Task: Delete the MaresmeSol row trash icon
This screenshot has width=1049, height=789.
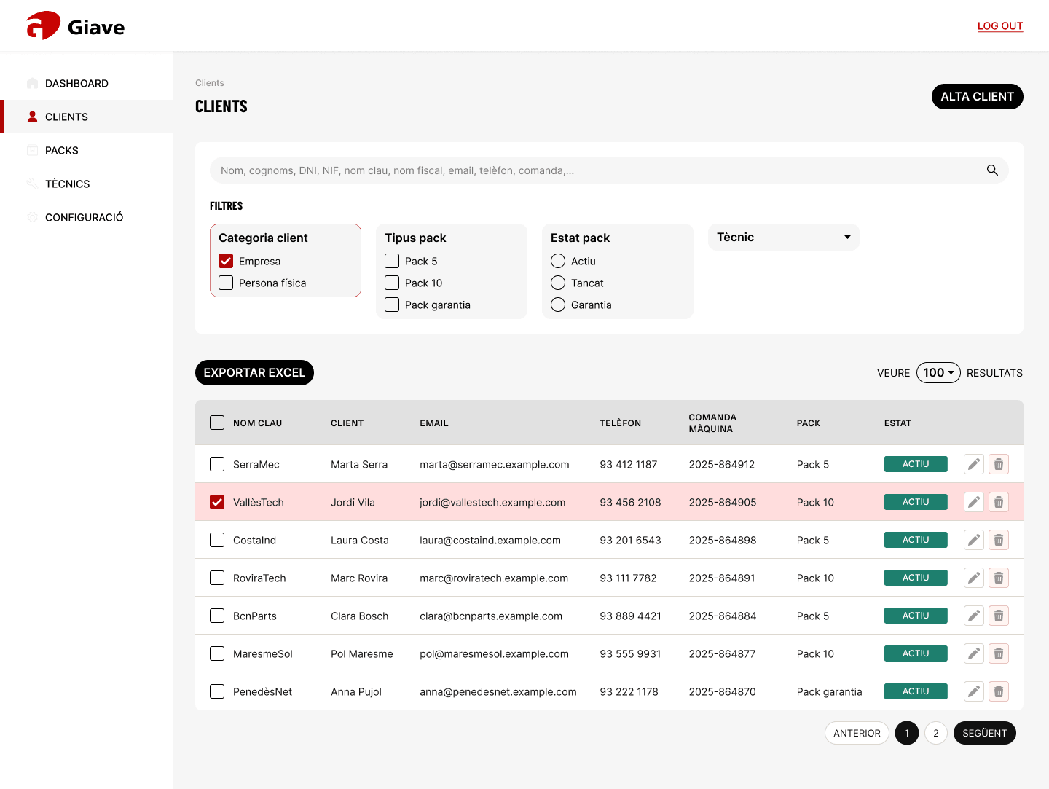Action: point(999,653)
